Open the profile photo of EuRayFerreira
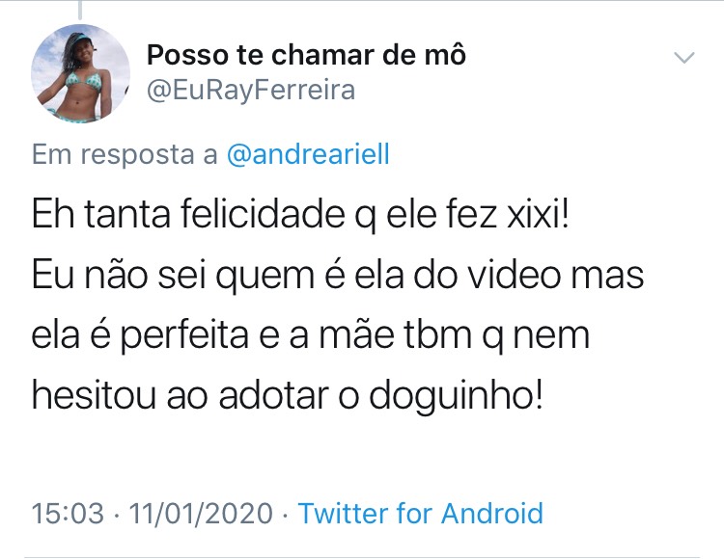This screenshot has height=559, width=724. point(80,74)
